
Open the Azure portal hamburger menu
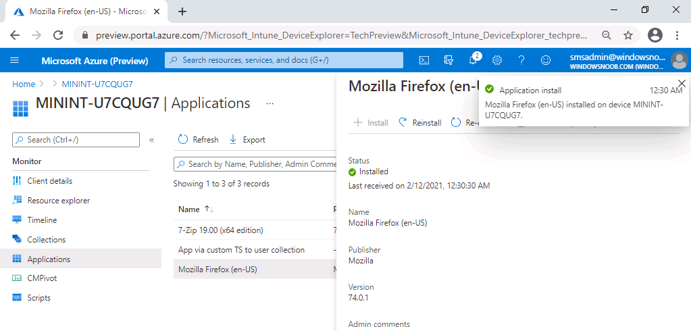(15, 60)
